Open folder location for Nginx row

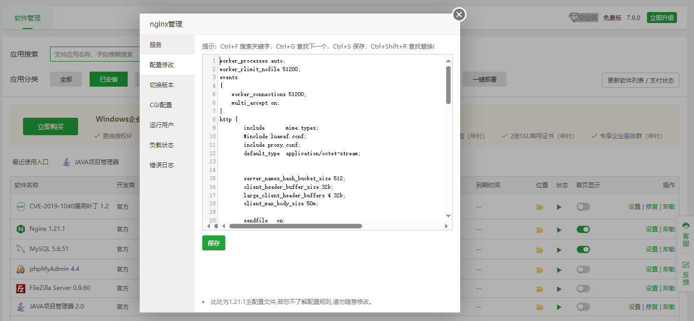[x=540, y=230]
